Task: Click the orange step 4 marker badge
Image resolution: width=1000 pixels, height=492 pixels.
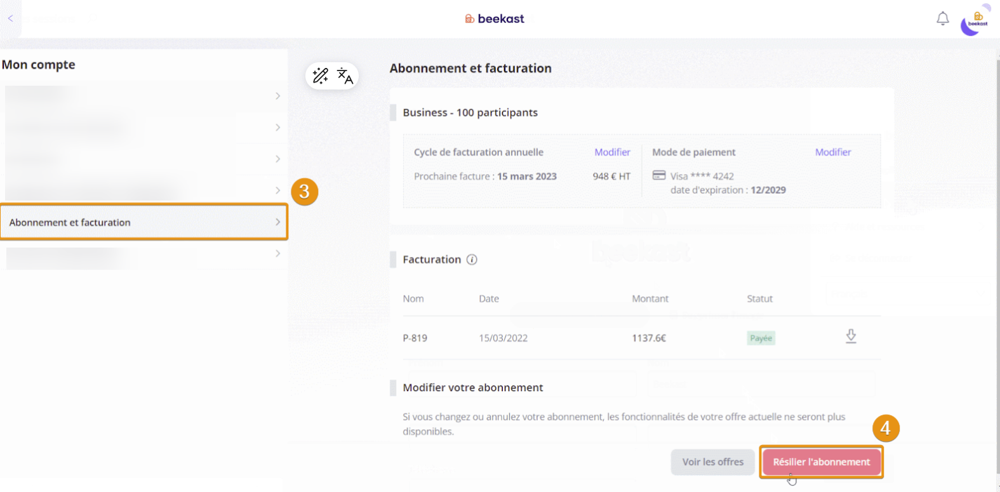Action: pyautogui.click(x=885, y=429)
